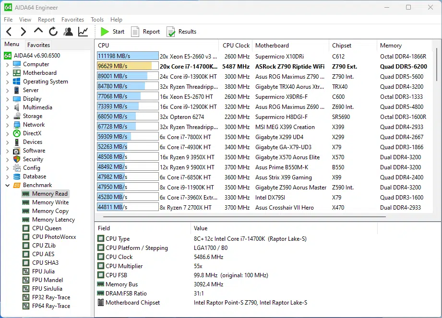The height and width of the screenshot is (318, 442).
Task: Select Memory Write benchmark
Action: pyautogui.click(x=50, y=202)
